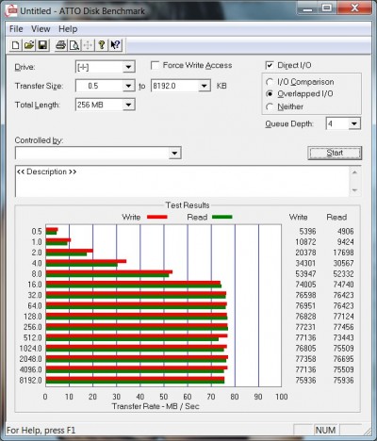
Task: Click the write value 10872
Action: click(305, 242)
